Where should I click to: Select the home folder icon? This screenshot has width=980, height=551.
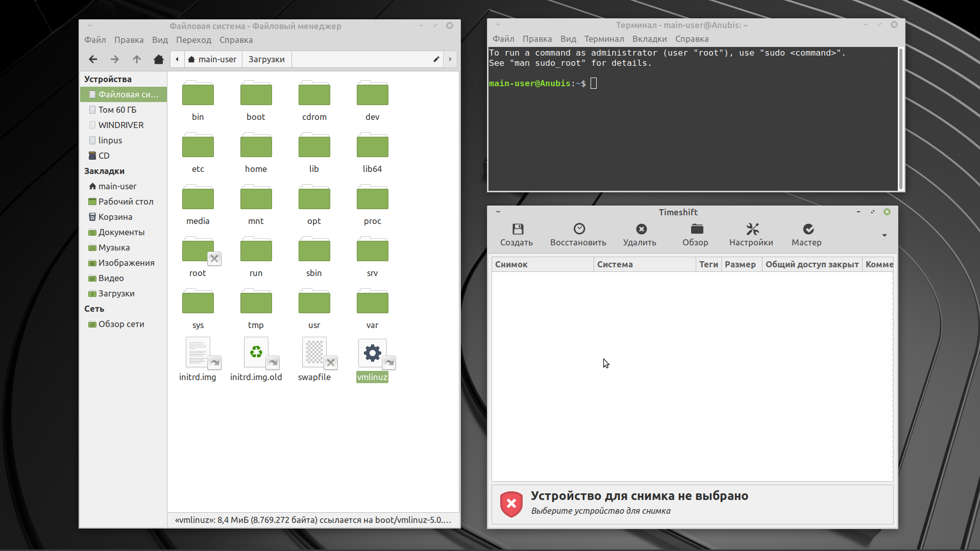click(x=256, y=145)
